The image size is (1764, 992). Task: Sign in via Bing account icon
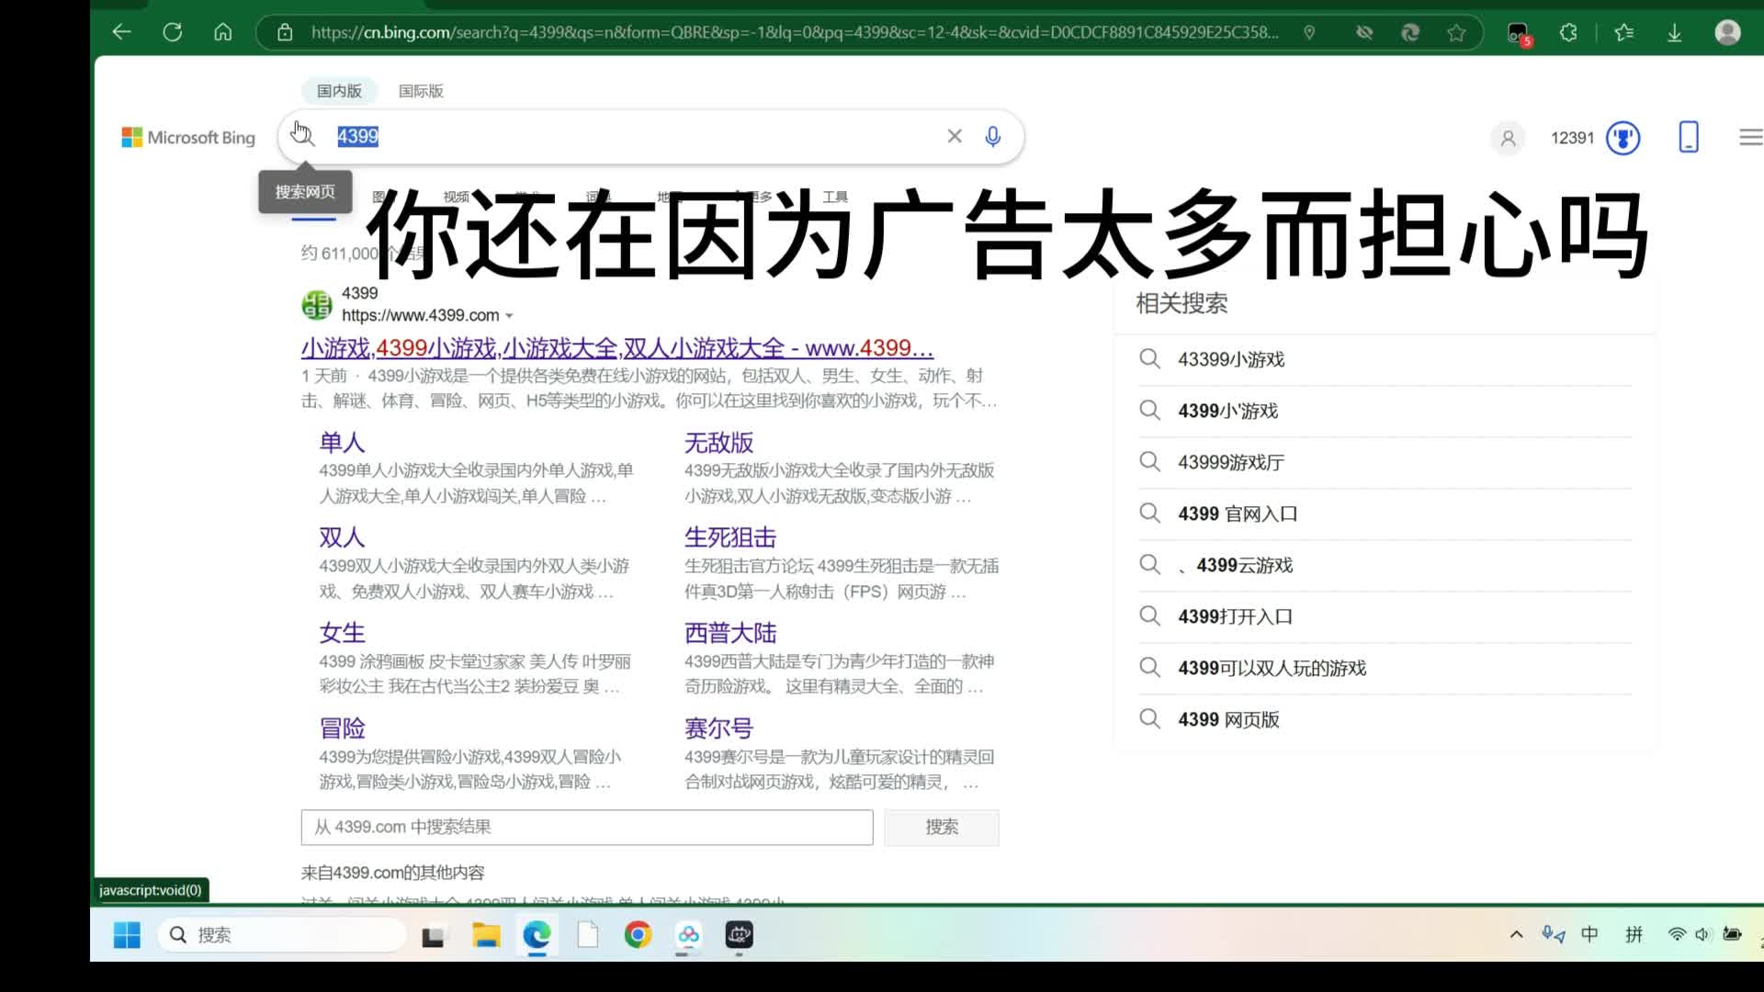(x=1508, y=138)
